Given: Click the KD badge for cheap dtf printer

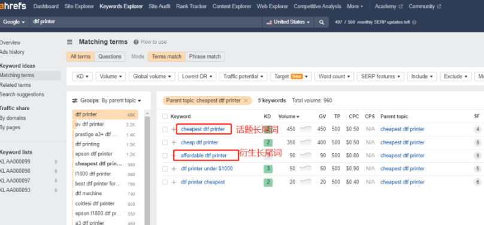Looking at the screenshot, I should [x=268, y=142].
